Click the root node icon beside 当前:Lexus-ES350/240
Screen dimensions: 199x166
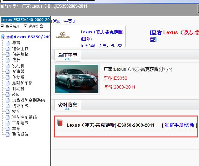[x=3, y=37]
